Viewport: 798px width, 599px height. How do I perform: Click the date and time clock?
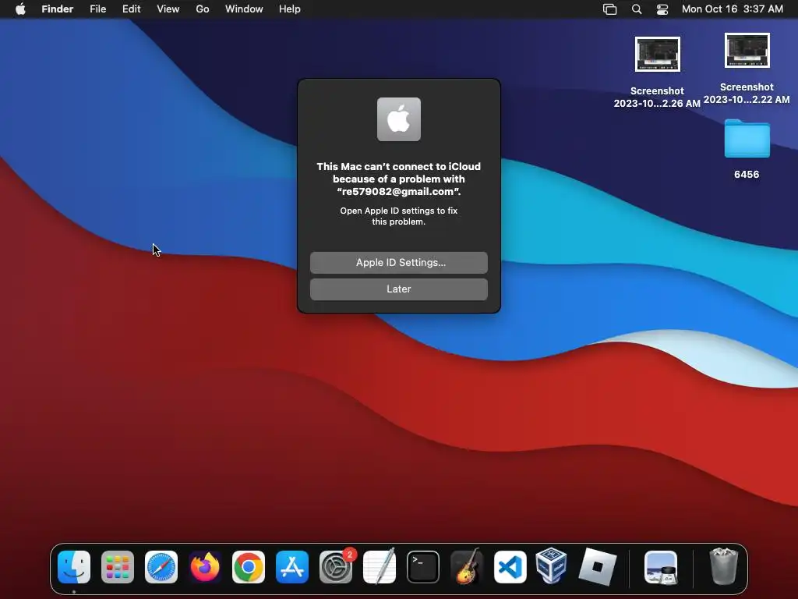[733, 9]
